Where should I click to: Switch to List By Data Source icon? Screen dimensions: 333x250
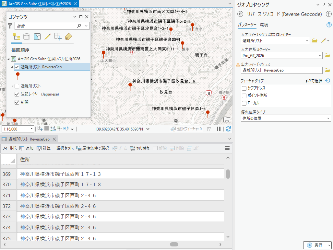pos(27,37)
